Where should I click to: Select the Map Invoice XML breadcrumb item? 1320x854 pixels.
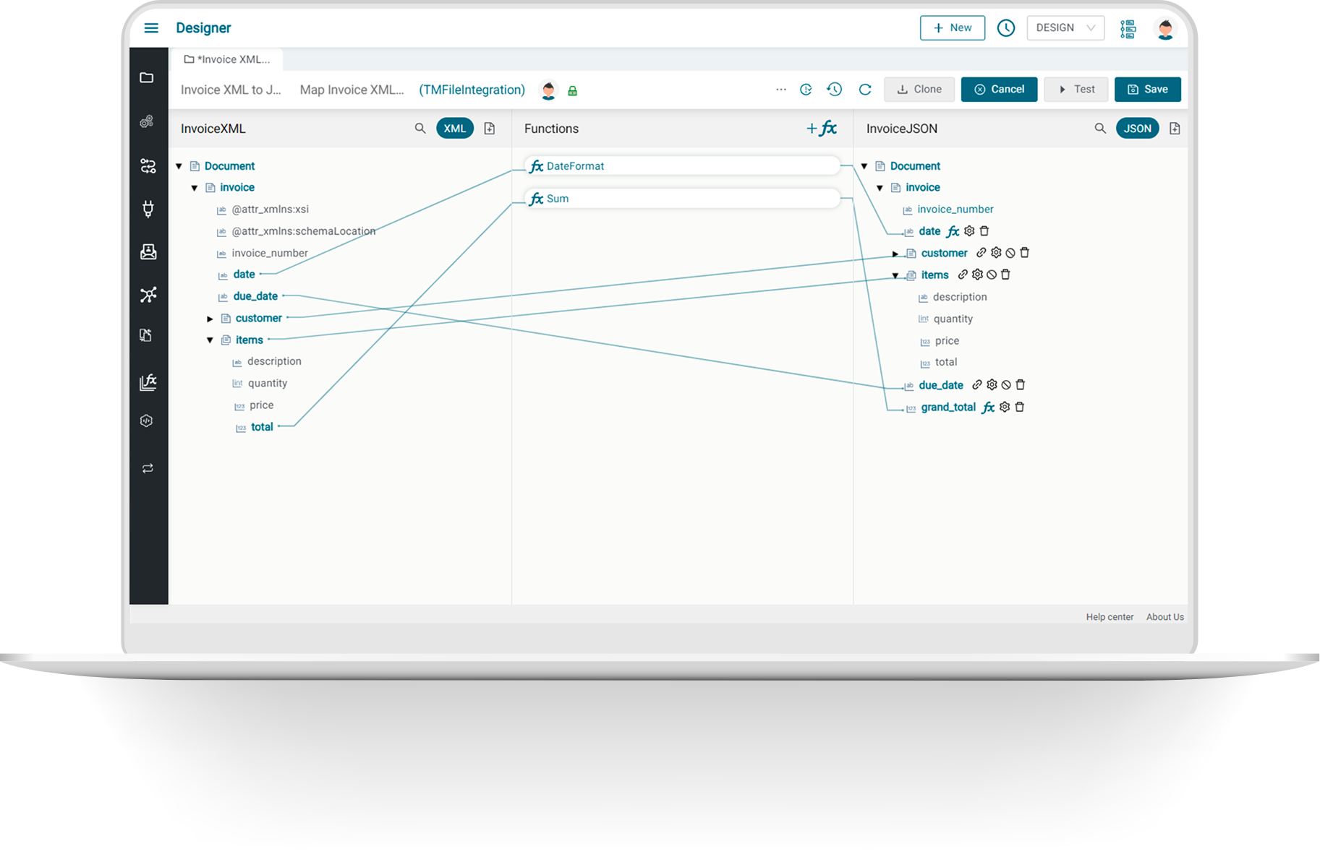tap(352, 90)
